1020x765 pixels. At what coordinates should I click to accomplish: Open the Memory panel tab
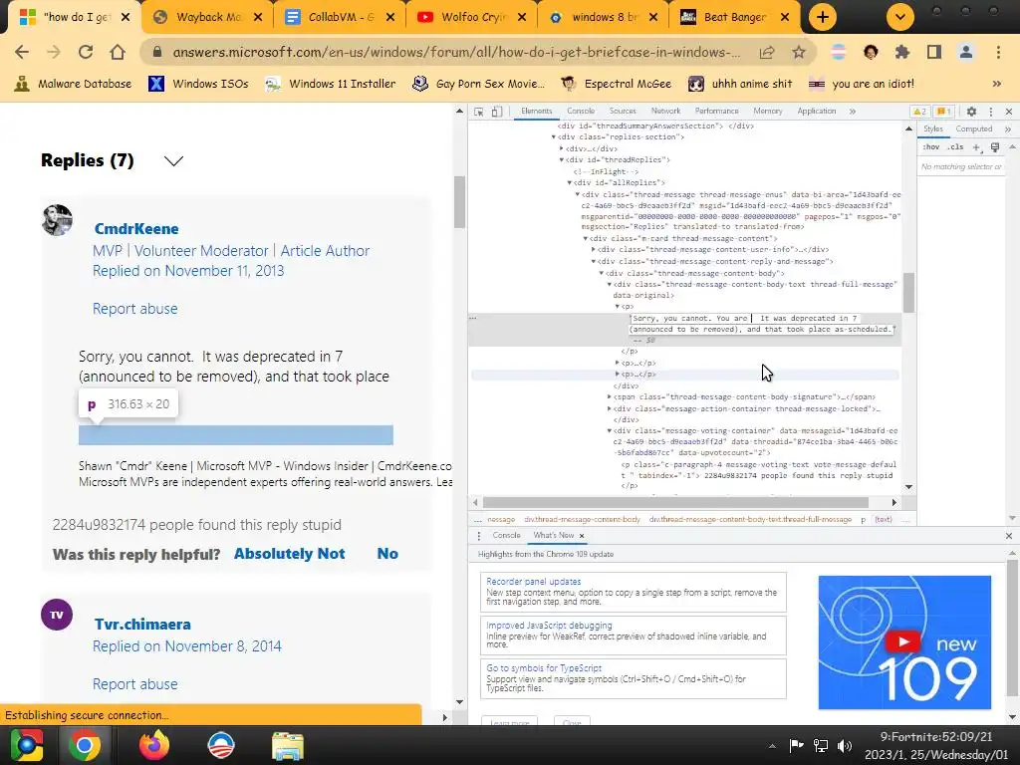tap(768, 112)
